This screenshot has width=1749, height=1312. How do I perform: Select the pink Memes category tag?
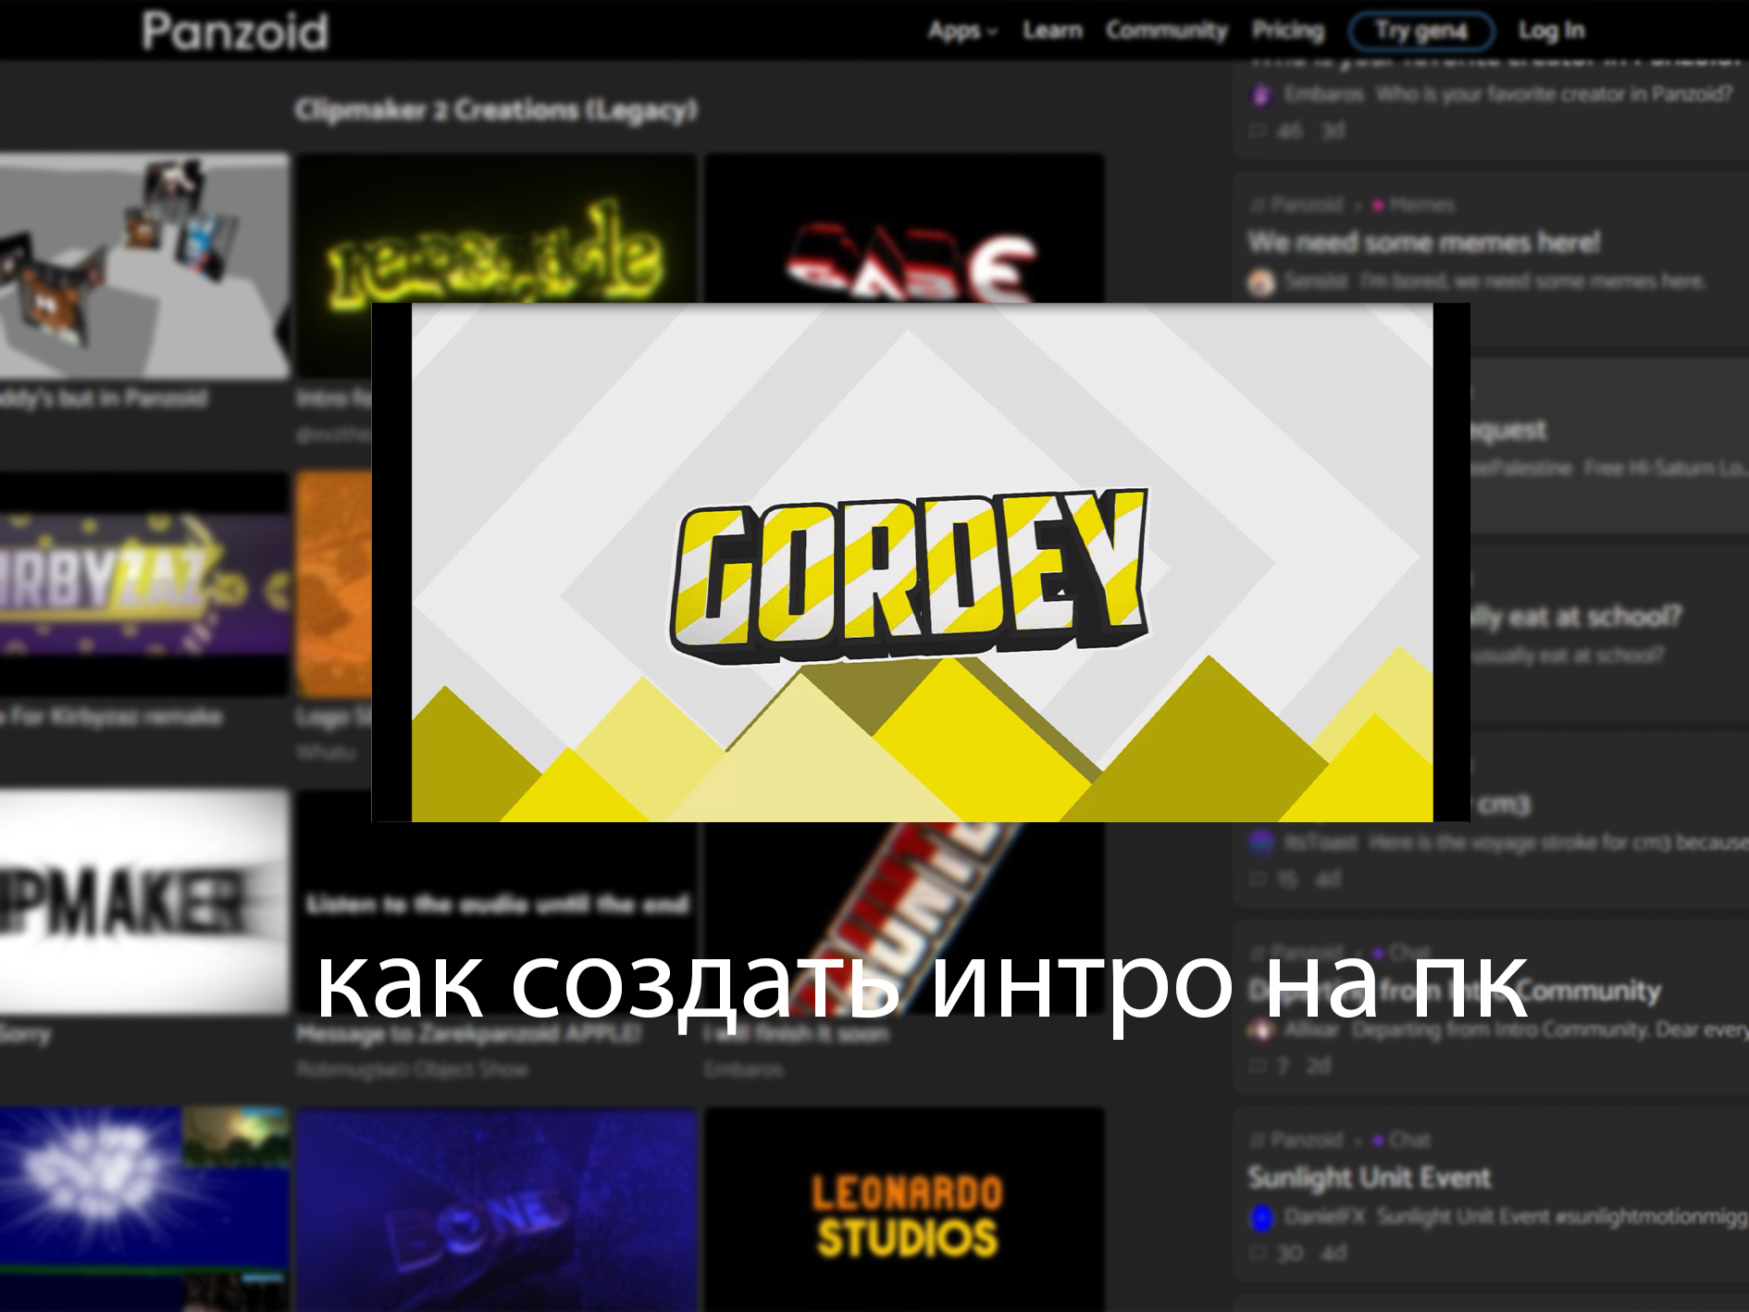(x=1413, y=205)
